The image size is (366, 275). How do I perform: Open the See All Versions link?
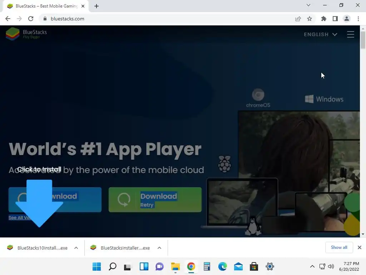click(x=20, y=218)
